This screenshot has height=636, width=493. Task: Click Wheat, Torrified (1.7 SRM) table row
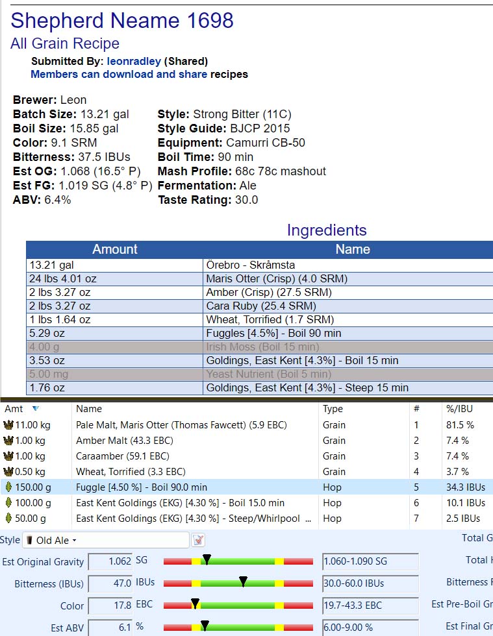[260, 319]
